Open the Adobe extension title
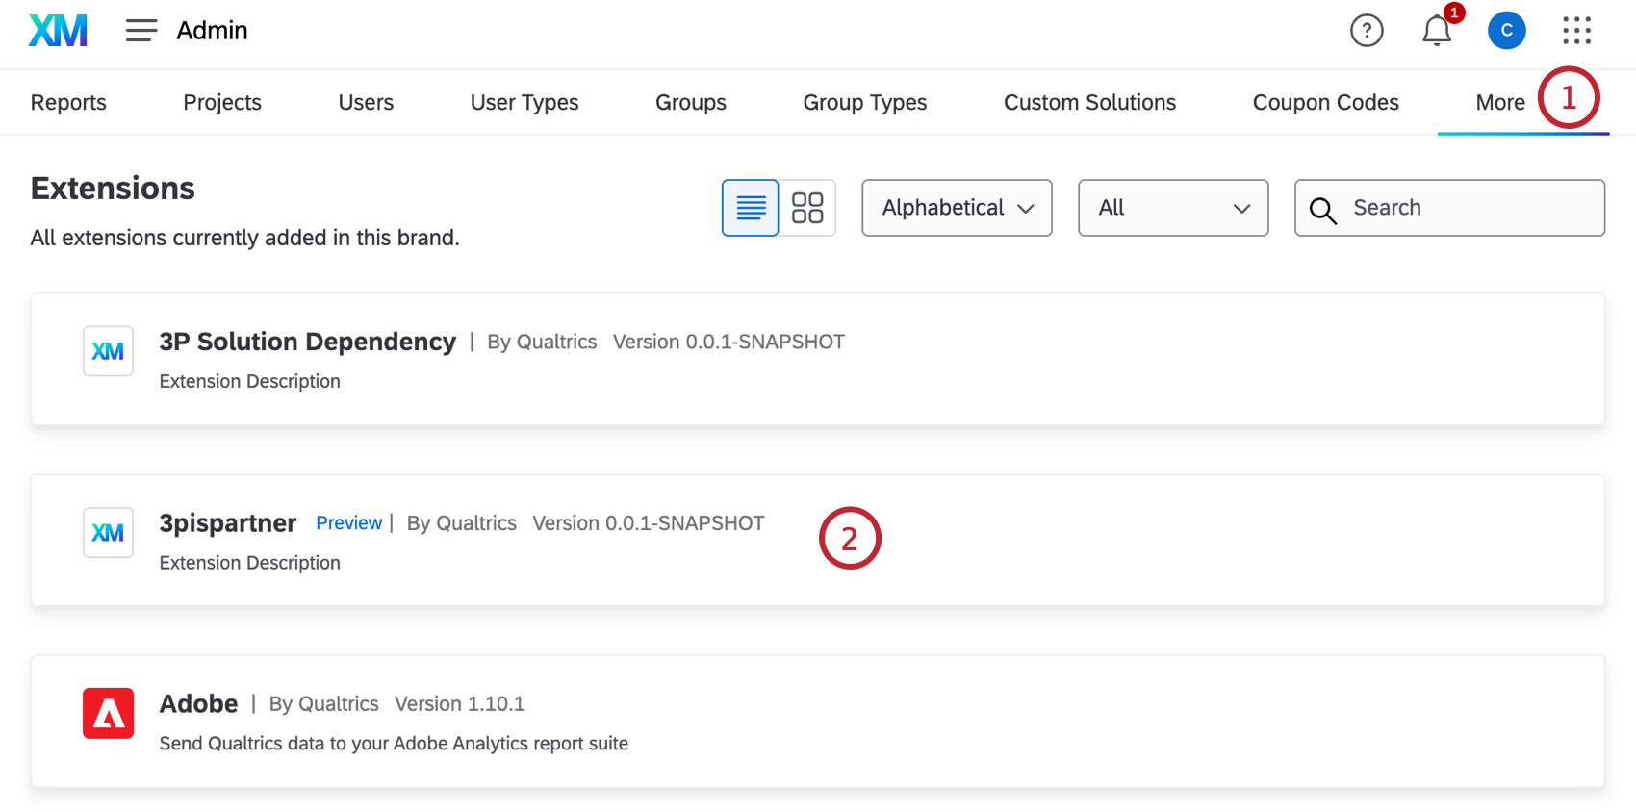Viewport: 1636px width, 812px height. click(x=198, y=703)
